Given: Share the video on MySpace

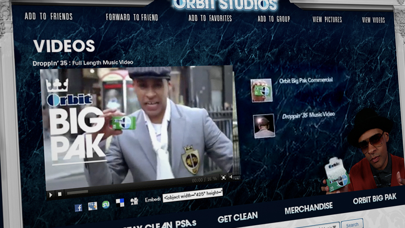Looking at the screenshot, I should pyautogui.click(x=92, y=206).
